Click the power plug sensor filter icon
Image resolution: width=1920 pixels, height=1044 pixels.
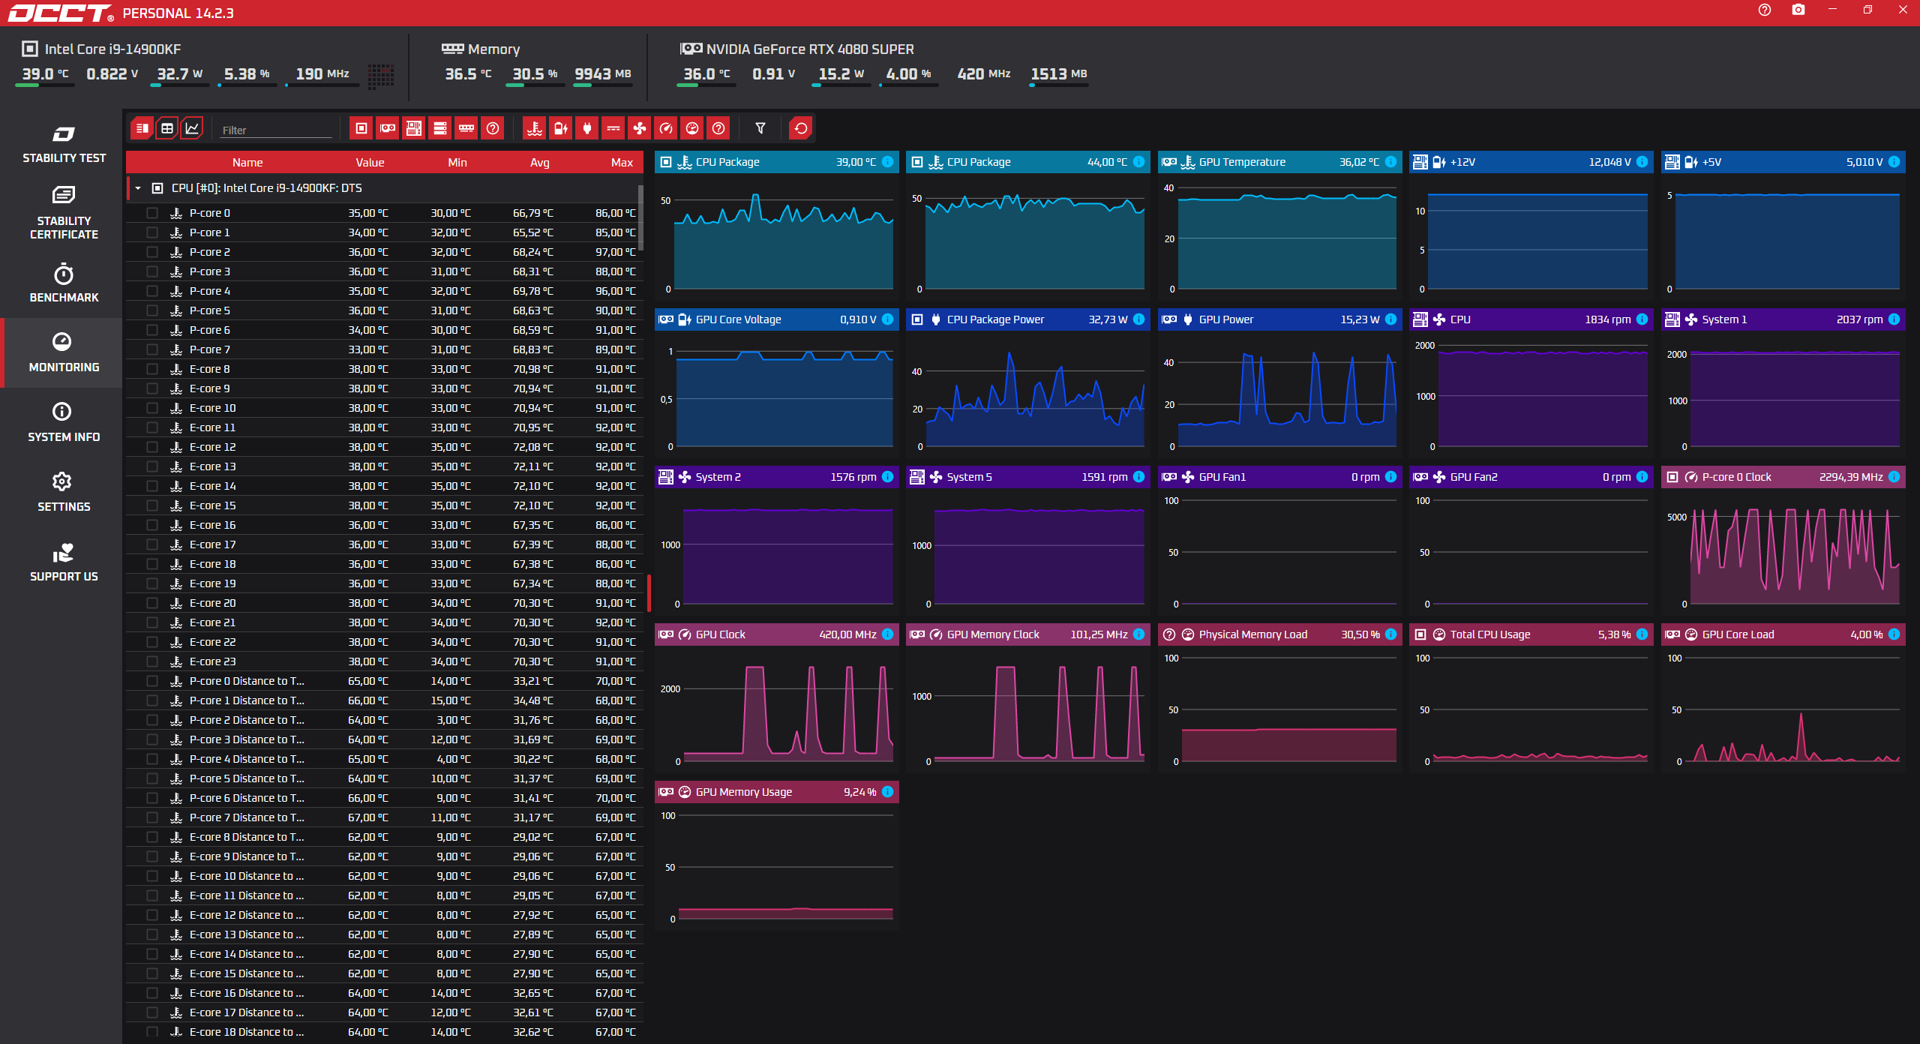pyautogui.click(x=587, y=128)
